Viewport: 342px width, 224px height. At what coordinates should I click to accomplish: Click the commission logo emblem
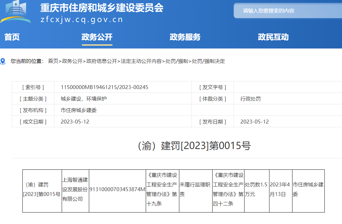[x=16, y=12]
